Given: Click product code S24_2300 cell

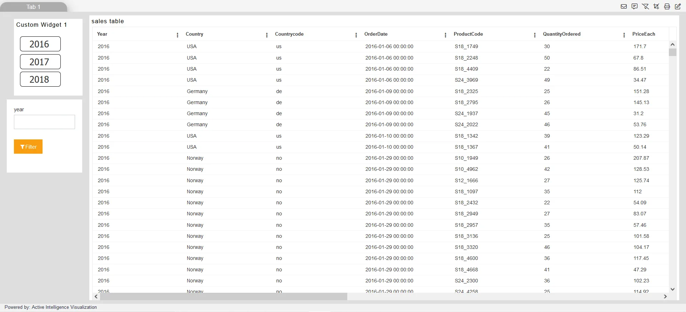Looking at the screenshot, I should pos(466,281).
